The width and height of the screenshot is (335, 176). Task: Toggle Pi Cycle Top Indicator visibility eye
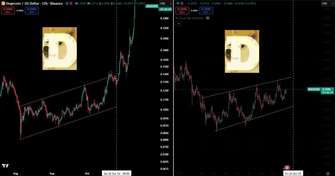click(208, 18)
